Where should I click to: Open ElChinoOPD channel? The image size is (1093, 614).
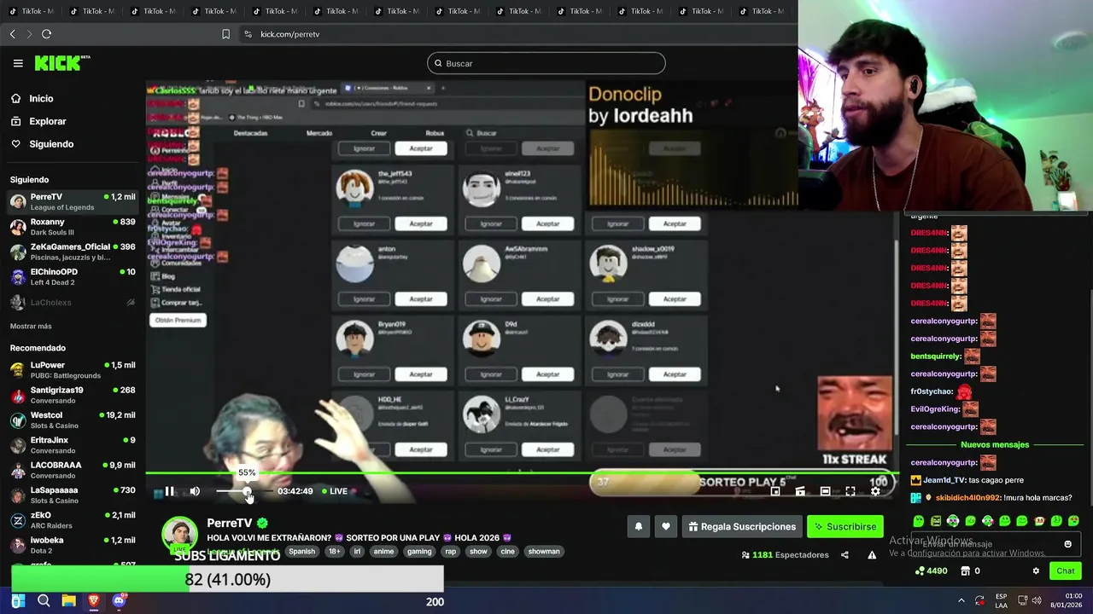point(72,277)
